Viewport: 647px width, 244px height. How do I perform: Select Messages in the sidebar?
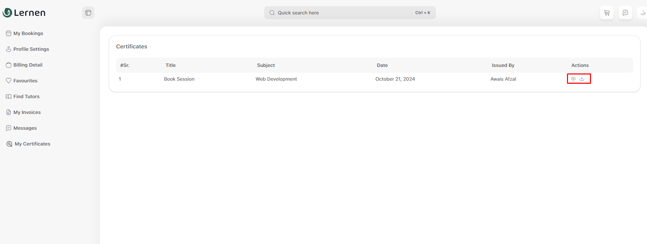point(25,128)
